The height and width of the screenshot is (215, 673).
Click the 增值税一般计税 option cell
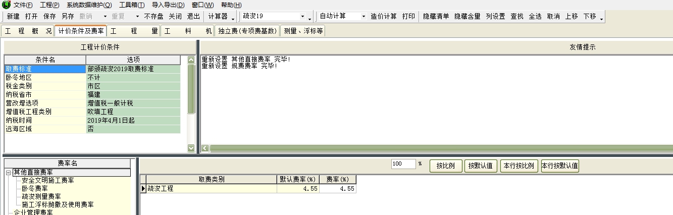coord(133,103)
